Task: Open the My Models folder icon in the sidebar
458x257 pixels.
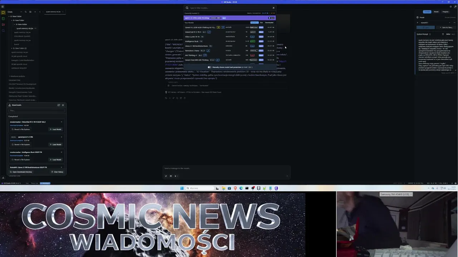Action: point(3,24)
